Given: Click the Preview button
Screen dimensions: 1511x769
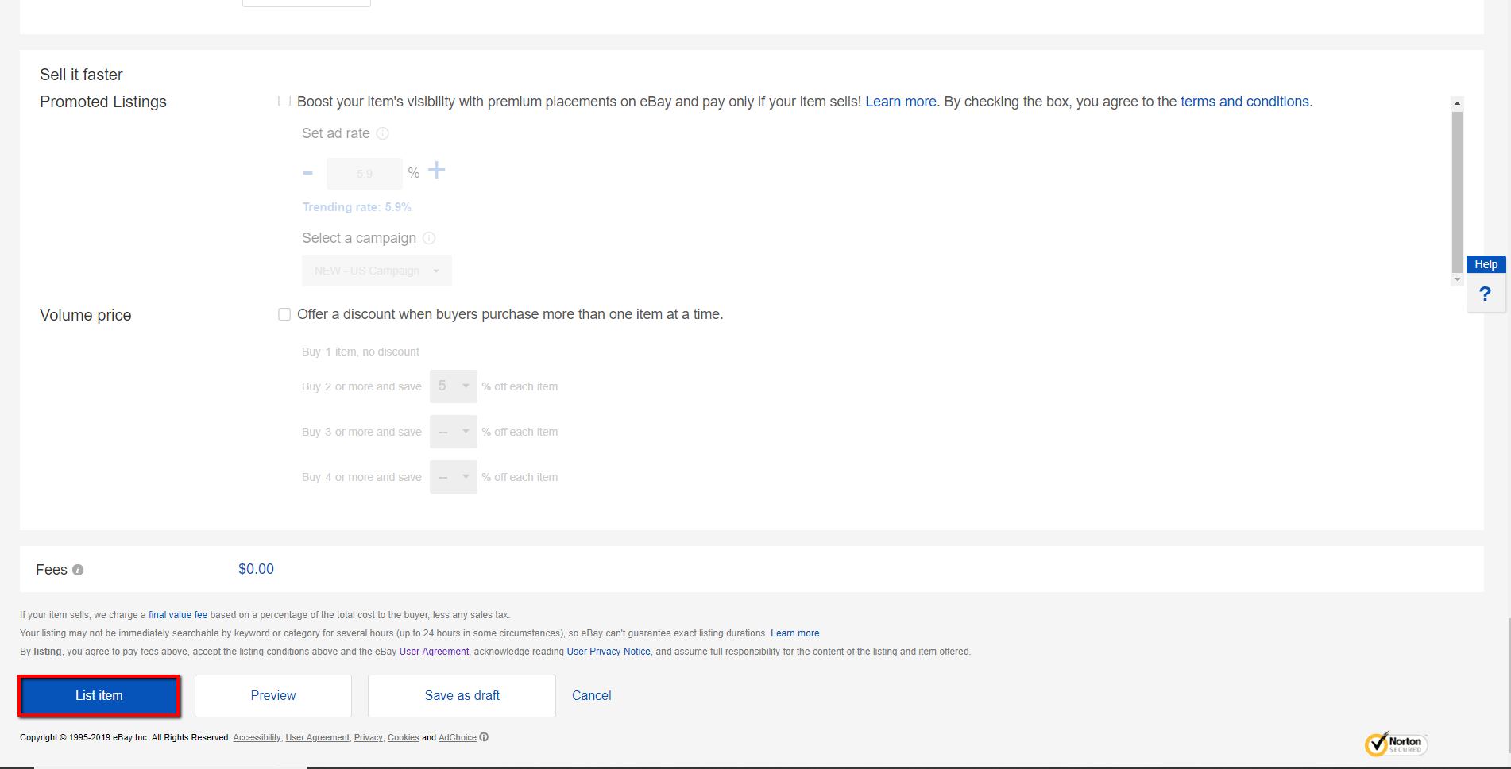Looking at the screenshot, I should pyautogui.click(x=273, y=696).
